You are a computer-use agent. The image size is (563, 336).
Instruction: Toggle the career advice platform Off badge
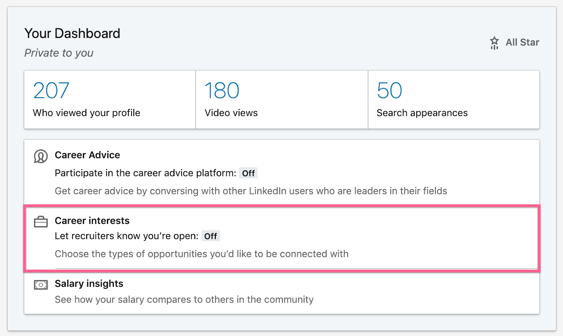click(x=248, y=173)
